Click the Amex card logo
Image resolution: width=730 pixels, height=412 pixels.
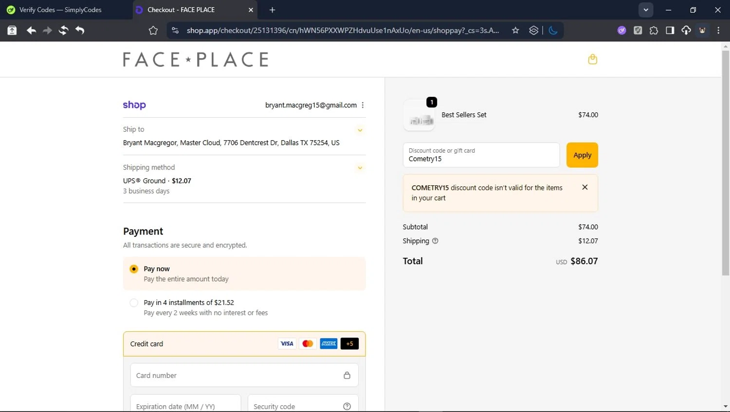point(328,344)
